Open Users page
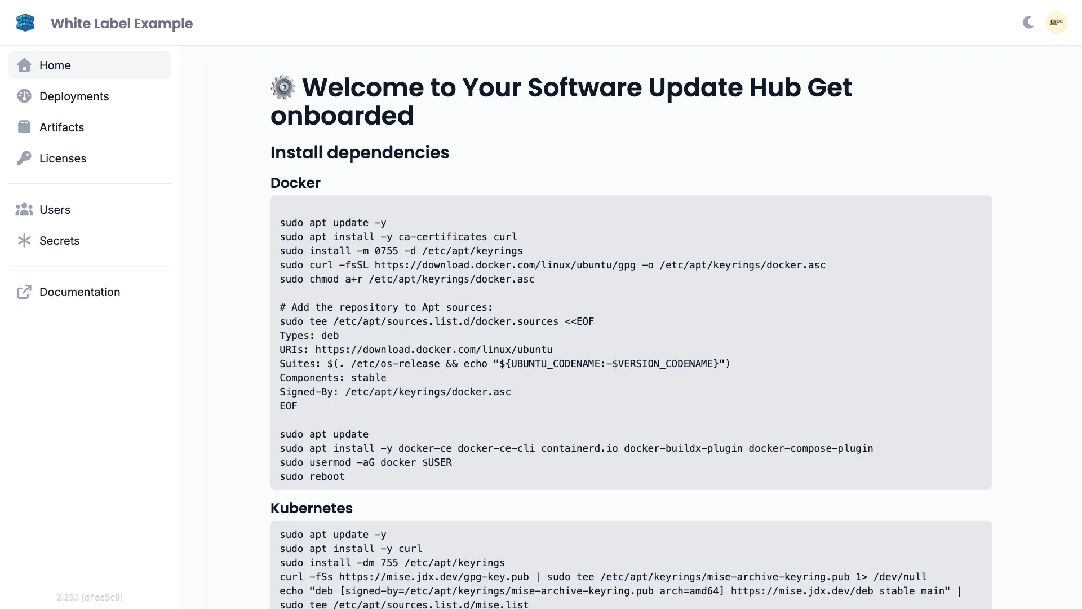This screenshot has width=1082, height=609. click(90, 209)
